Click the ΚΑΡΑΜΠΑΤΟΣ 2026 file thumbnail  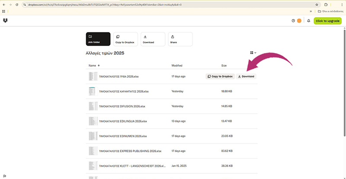pyautogui.click(x=92, y=91)
